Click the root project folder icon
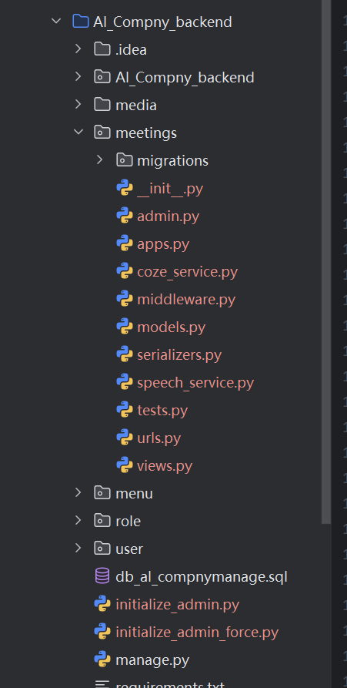Viewport: 347px width, 688px height. pos(81,21)
